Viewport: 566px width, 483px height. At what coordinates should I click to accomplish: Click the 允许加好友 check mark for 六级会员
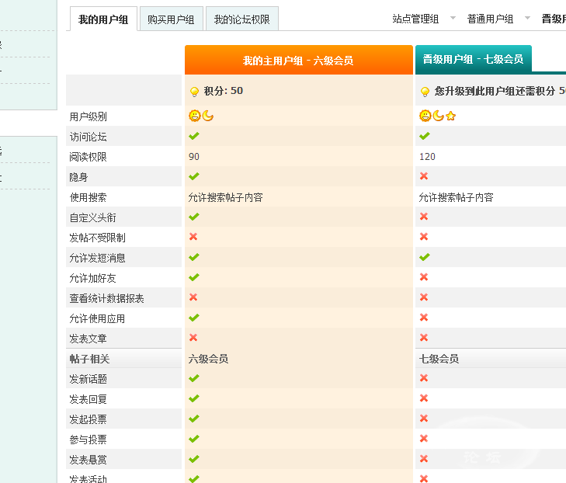click(194, 277)
